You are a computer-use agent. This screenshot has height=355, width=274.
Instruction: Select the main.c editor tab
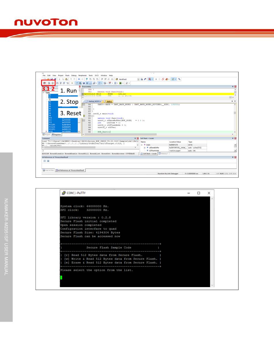click(108, 101)
